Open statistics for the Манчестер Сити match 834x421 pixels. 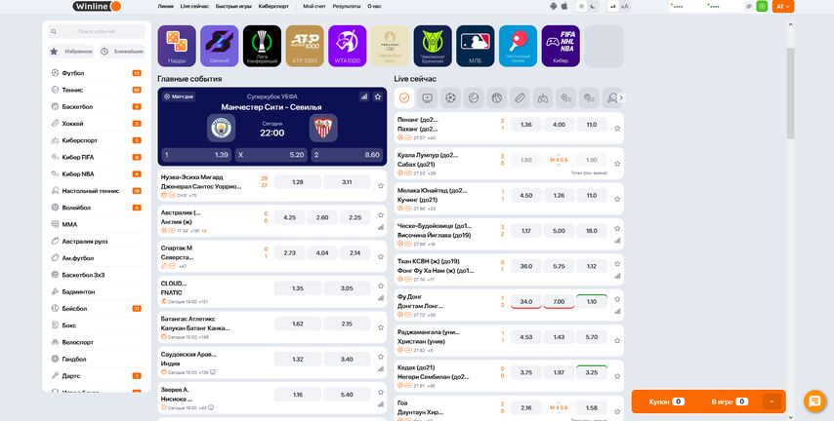(364, 96)
